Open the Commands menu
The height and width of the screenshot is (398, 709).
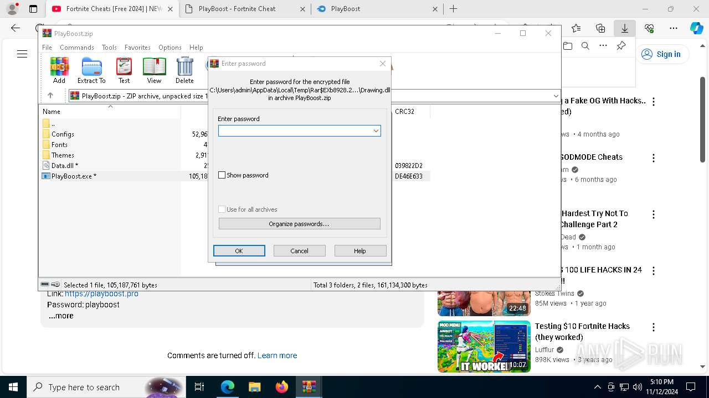tap(77, 48)
